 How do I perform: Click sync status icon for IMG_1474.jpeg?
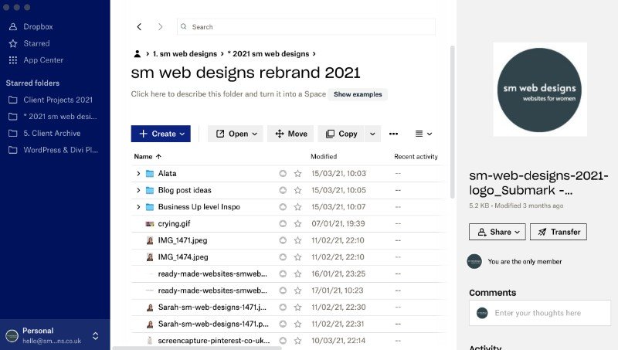[x=283, y=257]
